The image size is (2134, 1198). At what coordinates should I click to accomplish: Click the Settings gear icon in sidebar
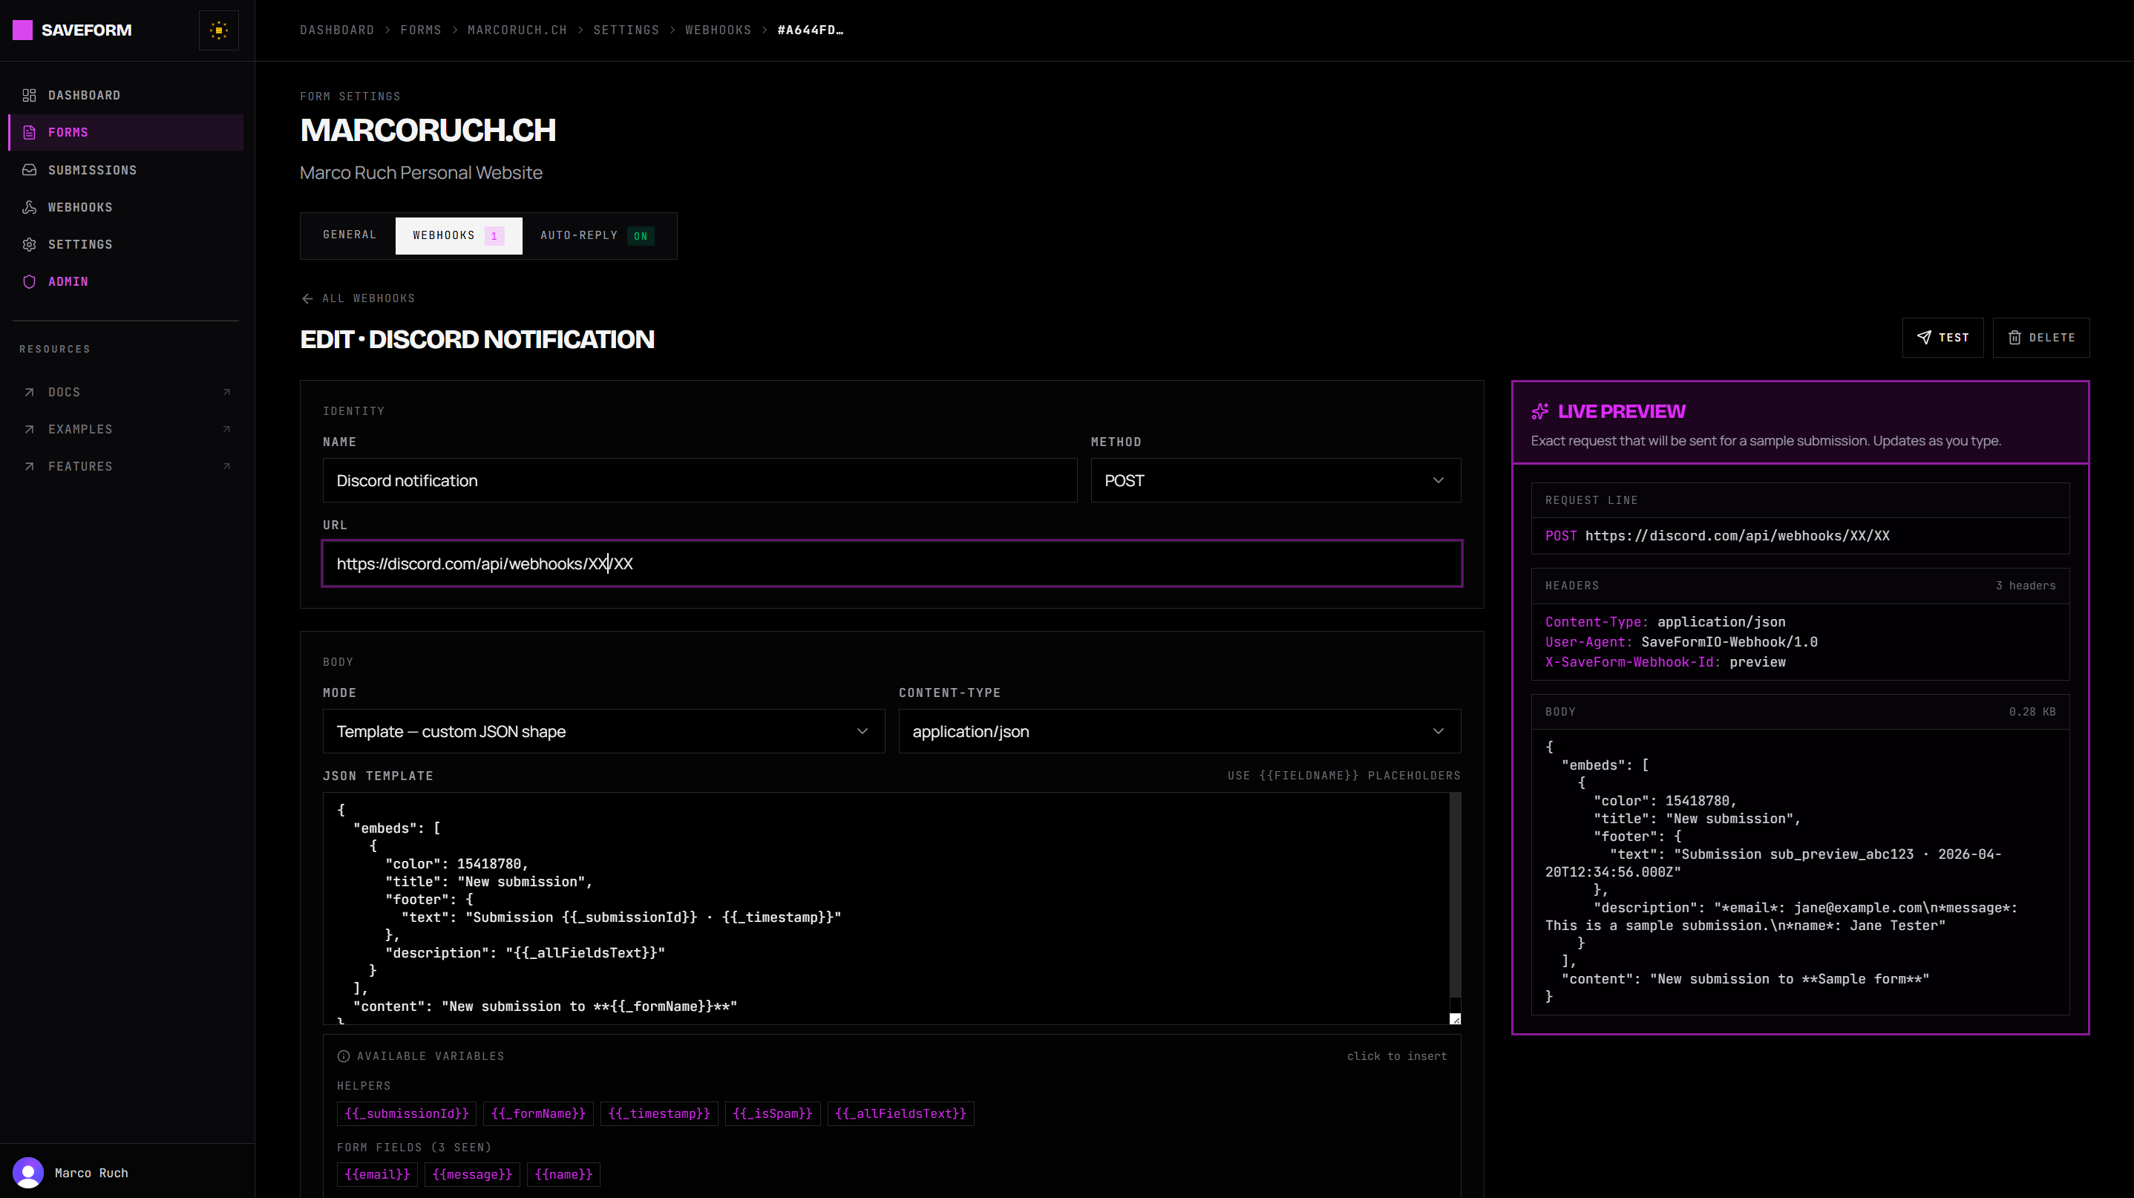pos(30,243)
